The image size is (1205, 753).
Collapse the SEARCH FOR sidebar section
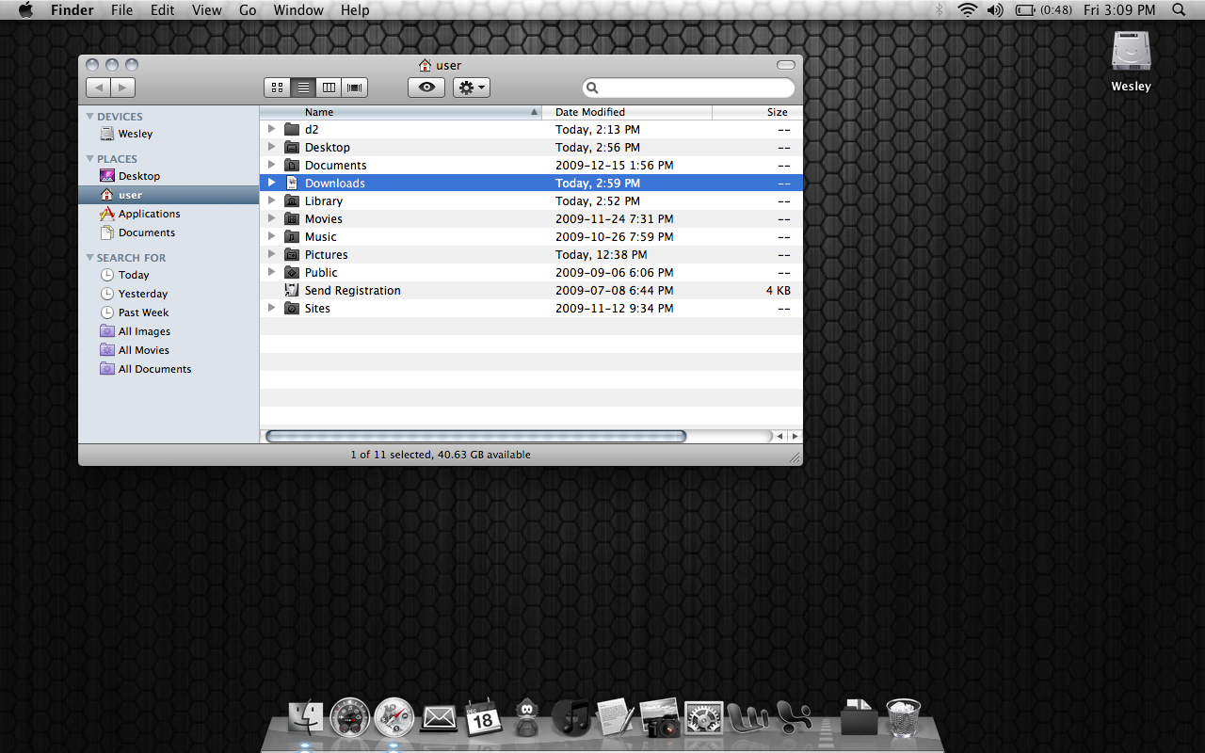point(90,258)
